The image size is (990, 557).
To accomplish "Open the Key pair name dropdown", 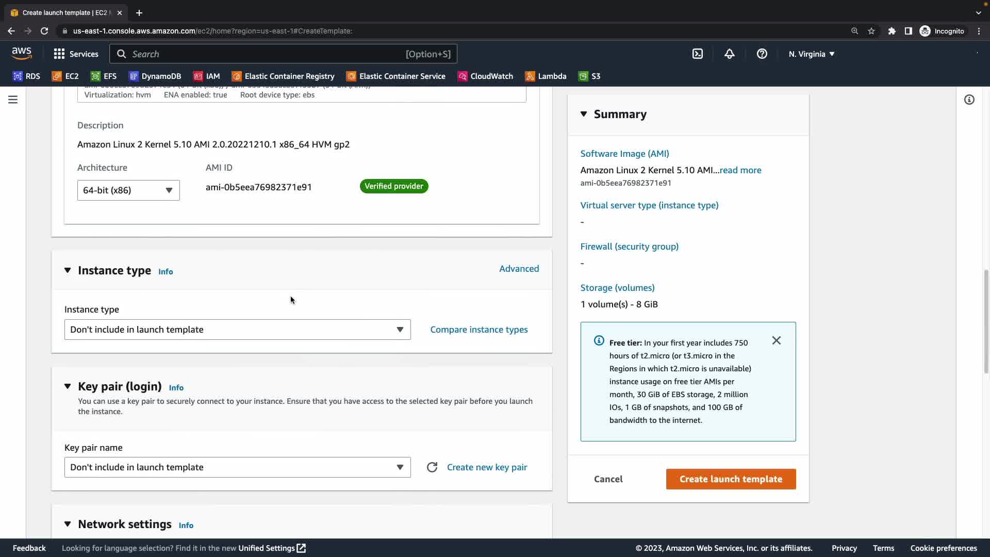I will click(x=237, y=467).
